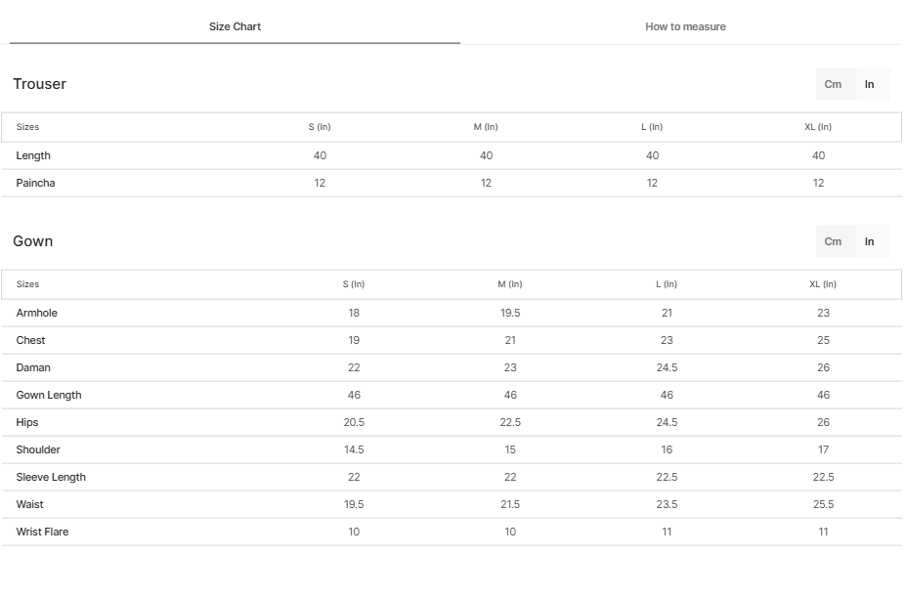Switch Gown measurements to Cm

click(833, 241)
